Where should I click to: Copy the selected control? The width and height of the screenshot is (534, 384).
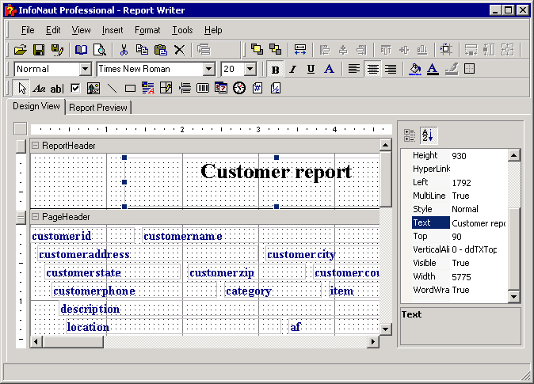click(x=142, y=50)
